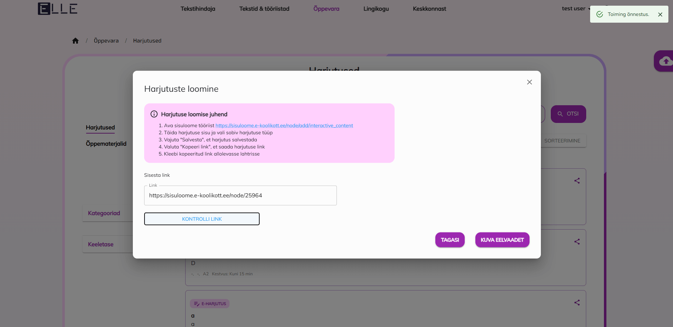This screenshot has width=673, height=327.
Task: Click the ELLE logo
Action: click(x=57, y=9)
